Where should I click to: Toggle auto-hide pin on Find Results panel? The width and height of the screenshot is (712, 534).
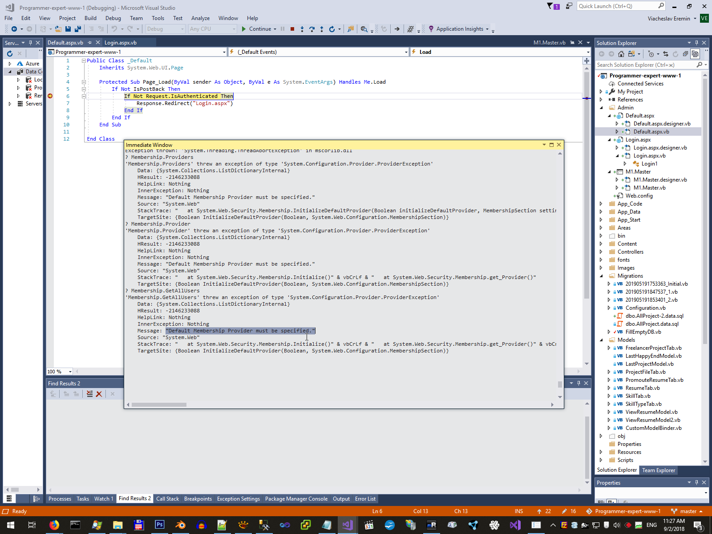578,383
